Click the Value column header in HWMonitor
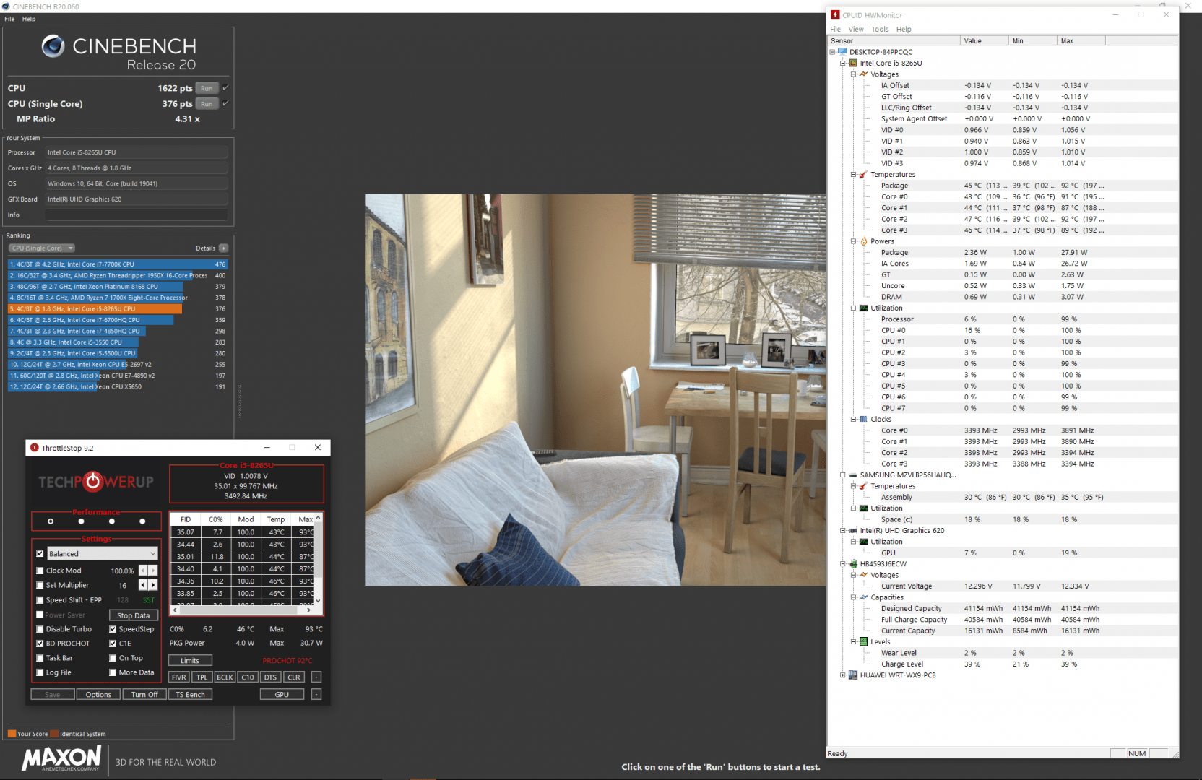The height and width of the screenshot is (780, 1202). (984, 41)
